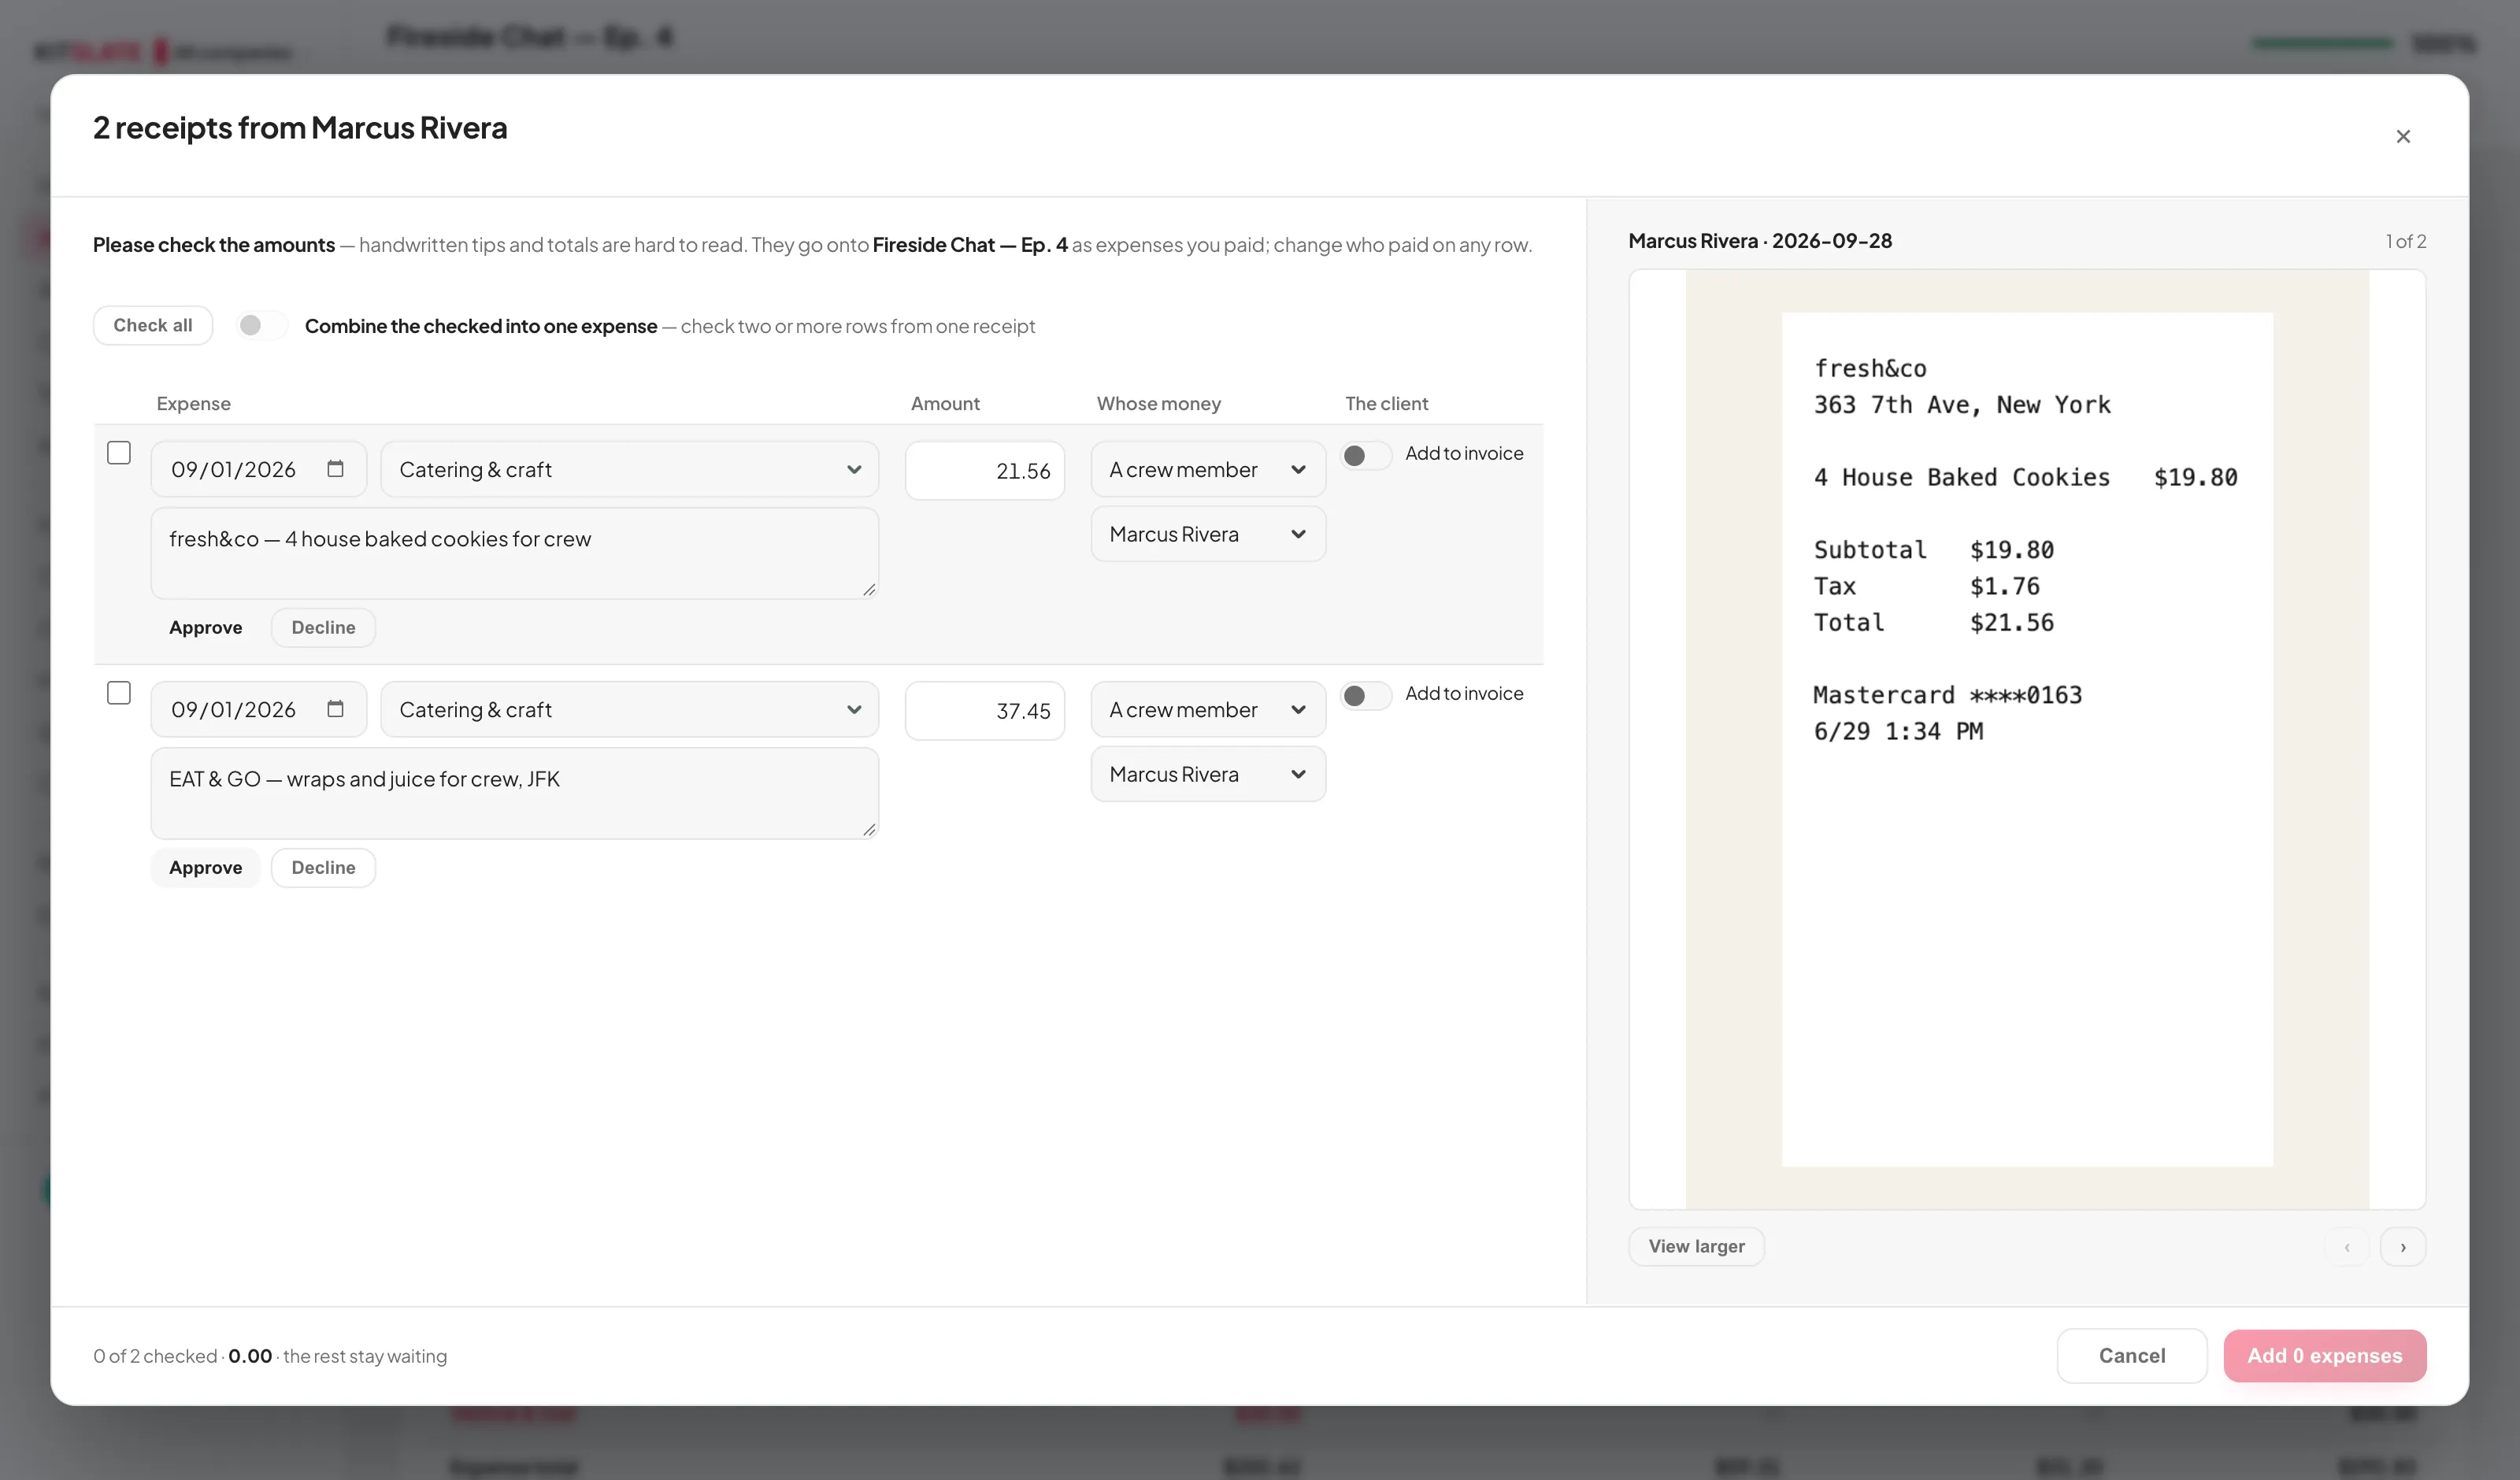Open calendar picker on the fresh&co row date

[335, 469]
